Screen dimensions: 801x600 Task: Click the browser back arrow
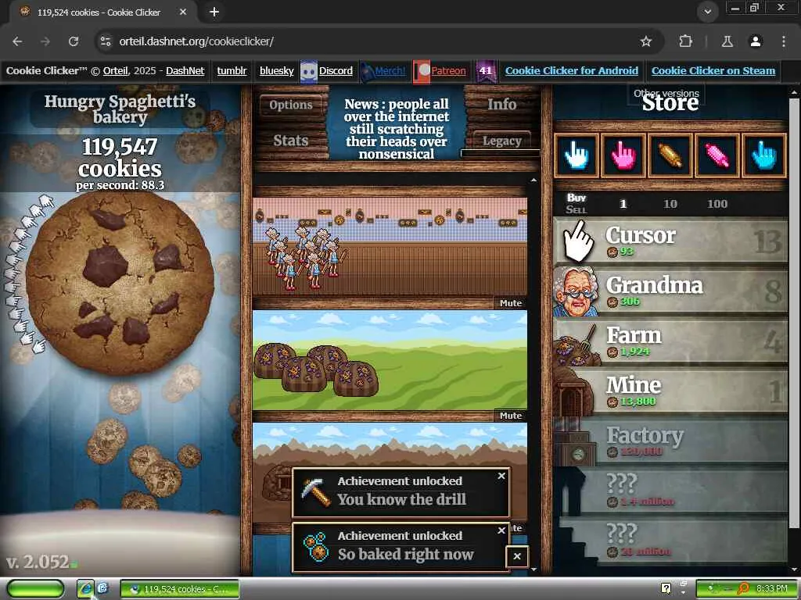(x=17, y=41)
